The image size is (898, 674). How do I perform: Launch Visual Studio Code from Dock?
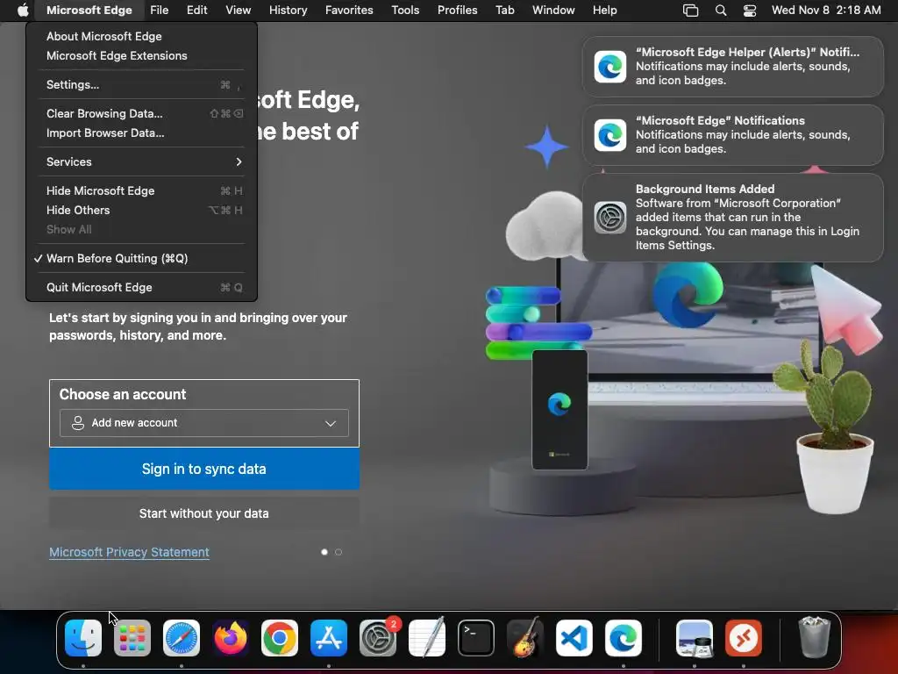click(x=574, y=638)
